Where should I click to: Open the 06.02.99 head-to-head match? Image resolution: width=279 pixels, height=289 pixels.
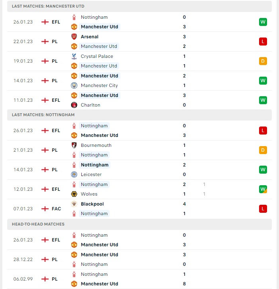tap(139, 279)
